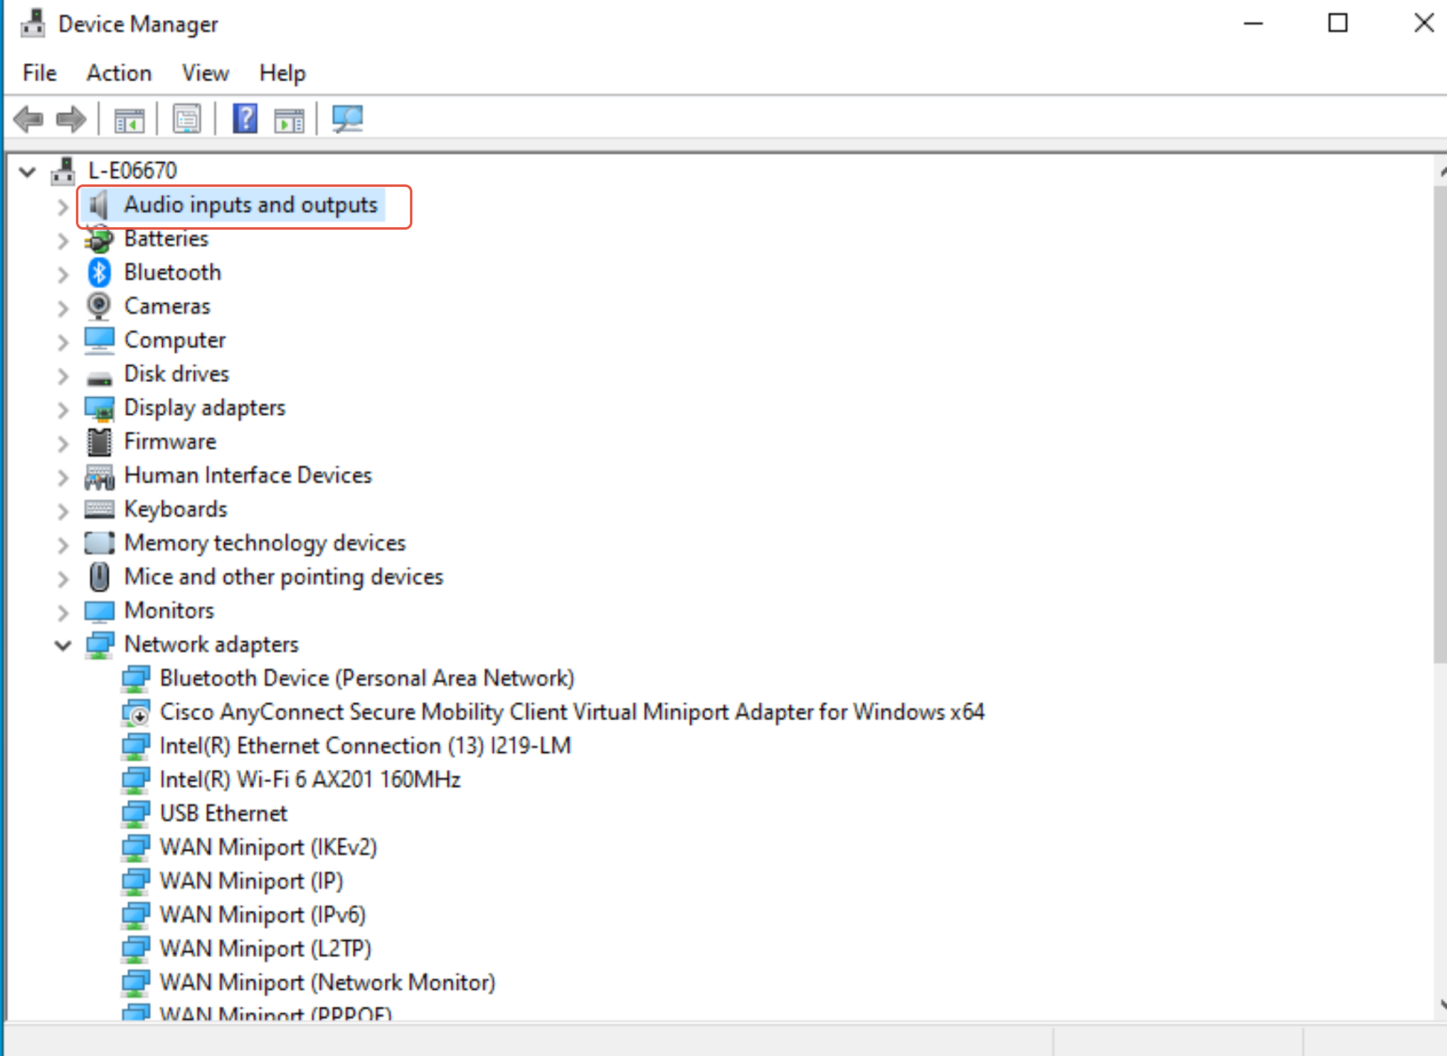
Task: Select Intel(R) Wi-Fi 6 AX201 160MHz adapter
Action: coord(310,779)
